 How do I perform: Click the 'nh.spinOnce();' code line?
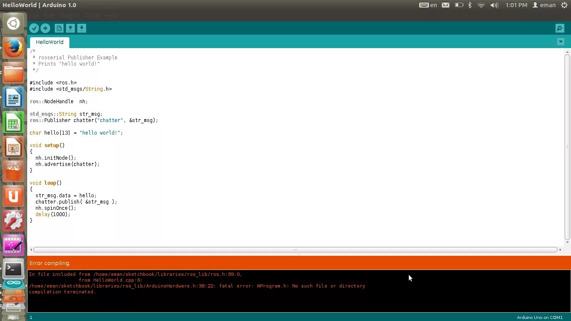[x=56, y=208]
